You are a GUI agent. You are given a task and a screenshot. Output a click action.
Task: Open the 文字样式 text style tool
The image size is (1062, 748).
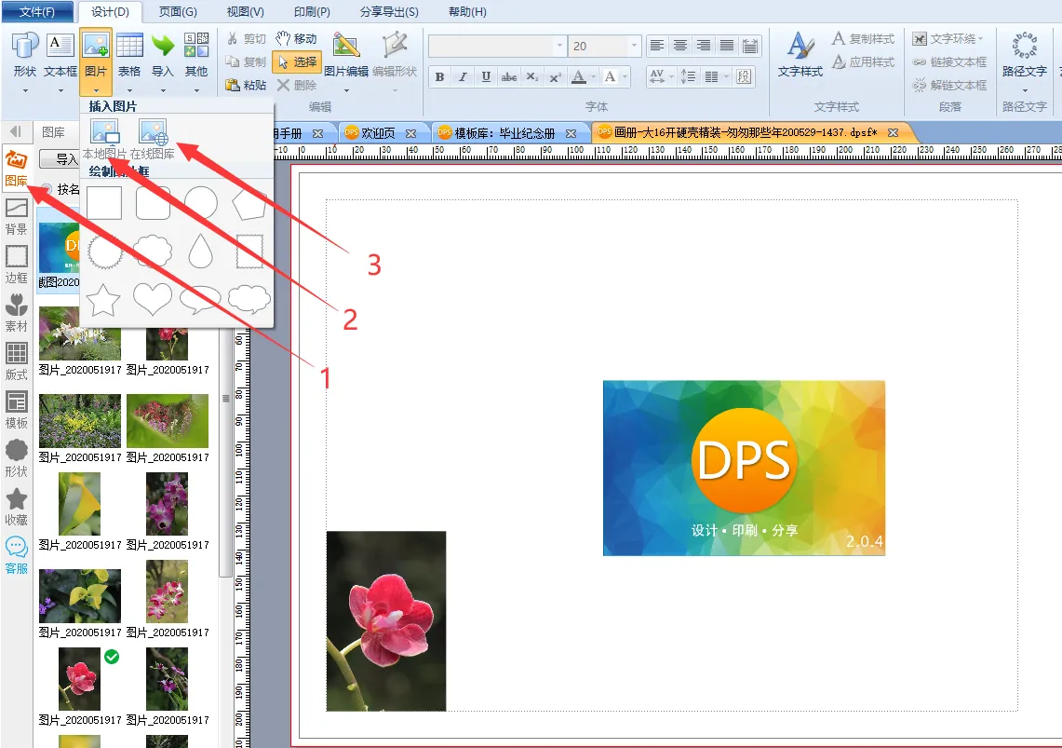800,55
